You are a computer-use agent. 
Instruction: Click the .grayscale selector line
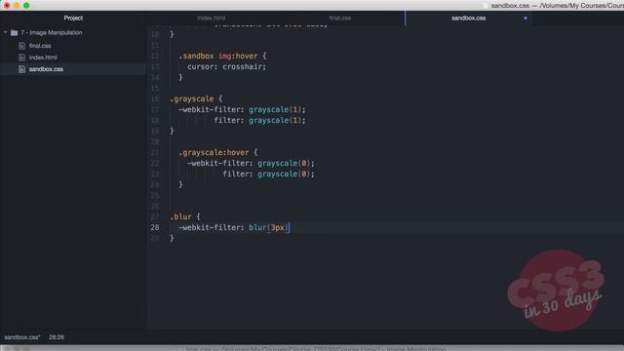click(196, 98)
